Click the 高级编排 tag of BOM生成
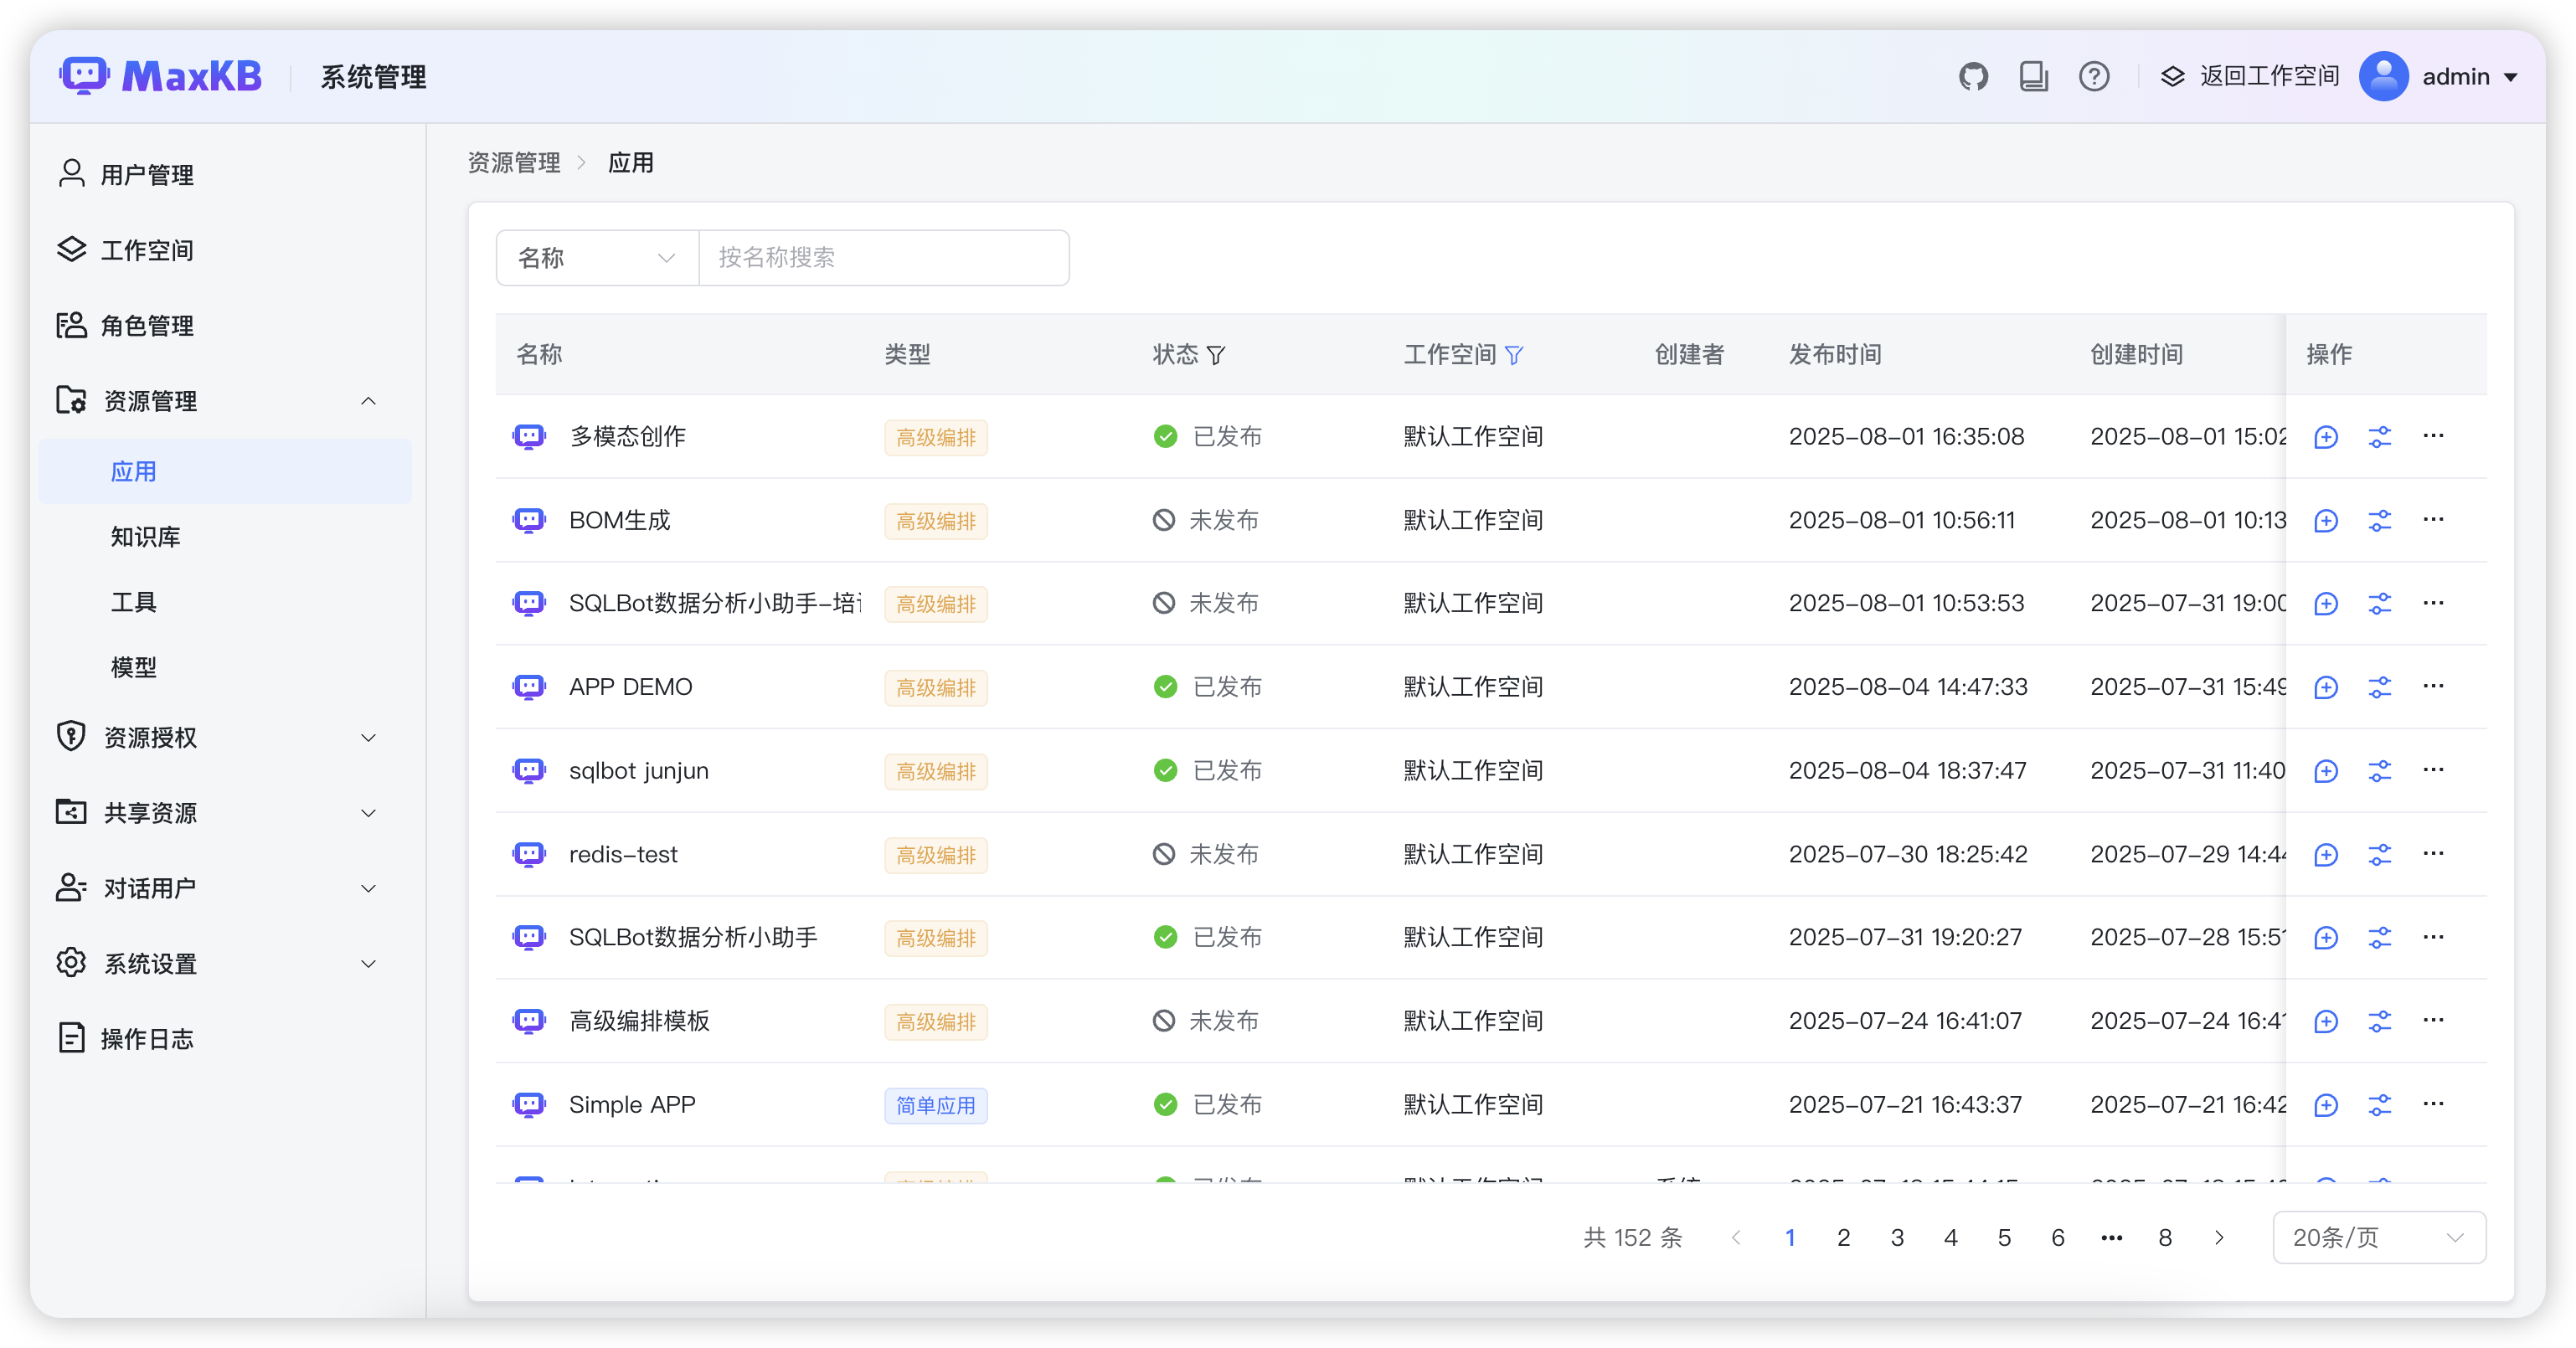Viewport: 2576px width, 1348px height. pyautogui.click(x=936, y=521)
